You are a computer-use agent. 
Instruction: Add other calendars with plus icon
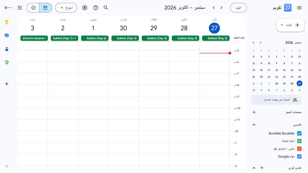tap(262, 168)
